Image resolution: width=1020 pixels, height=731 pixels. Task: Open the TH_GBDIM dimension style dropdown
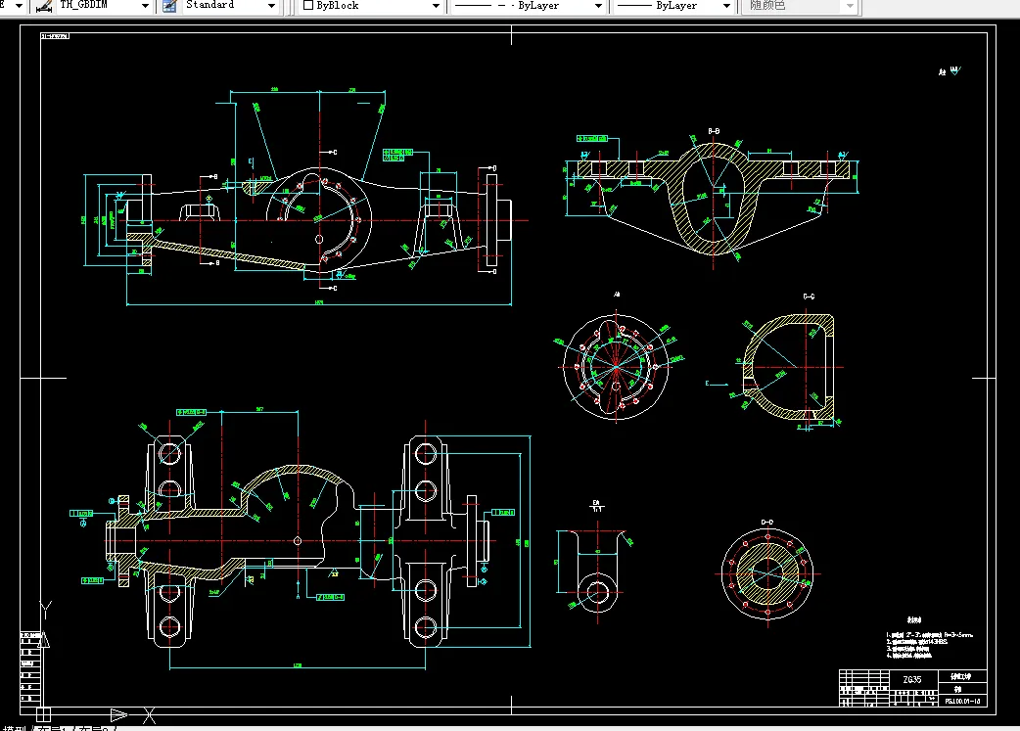145,6
